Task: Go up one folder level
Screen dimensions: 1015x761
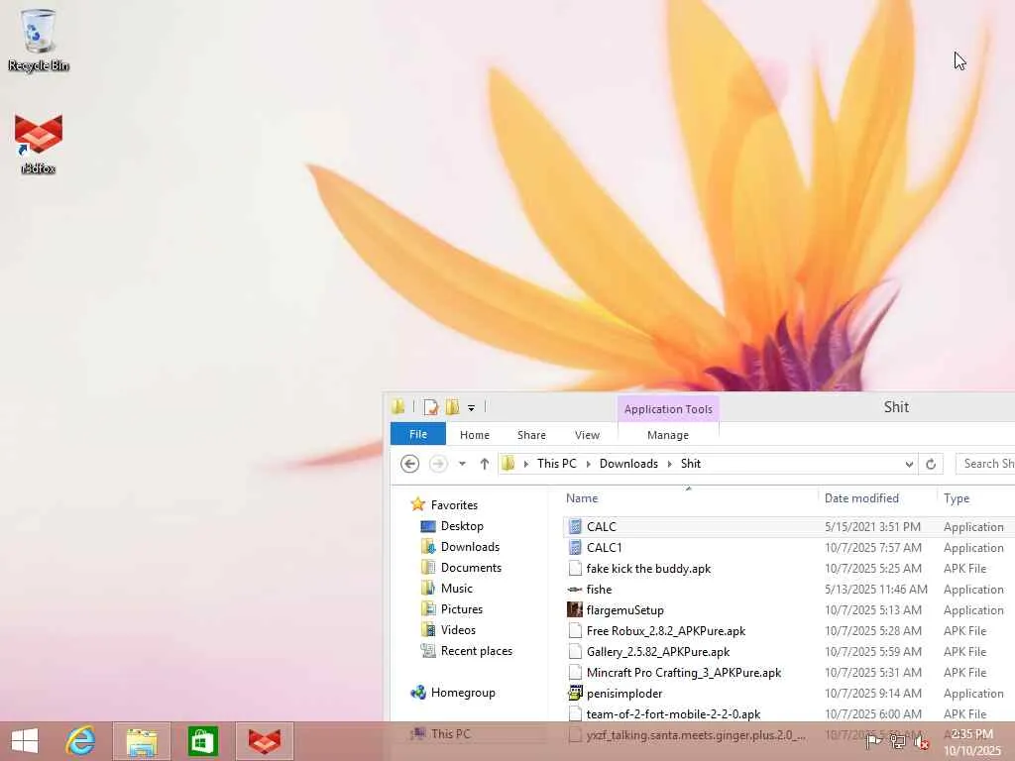Action: [x=484, y=464]
